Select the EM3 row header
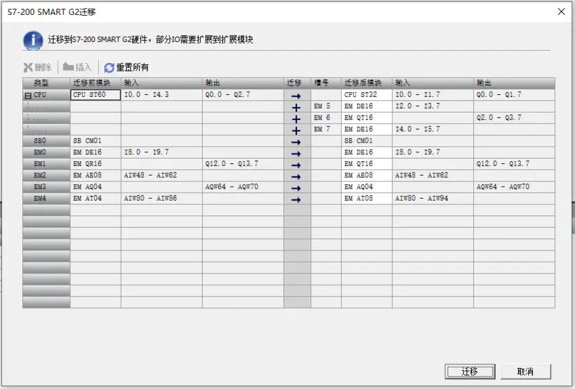Image resolution: width=575 pixels, height=389 pixels. (46, 187)
